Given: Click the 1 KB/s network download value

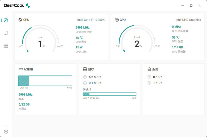Looking at the screenshot, I should point(158,83).
